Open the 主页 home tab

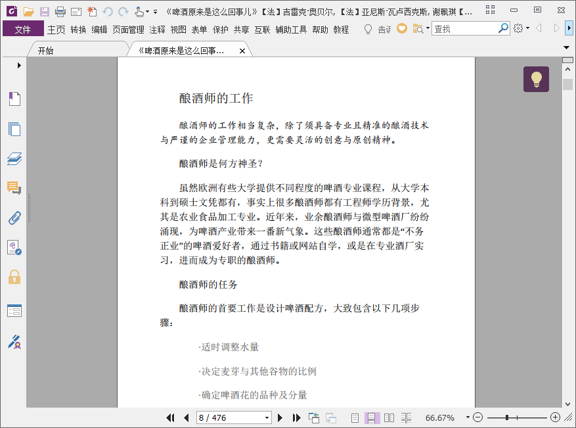(x=56, y=30)
